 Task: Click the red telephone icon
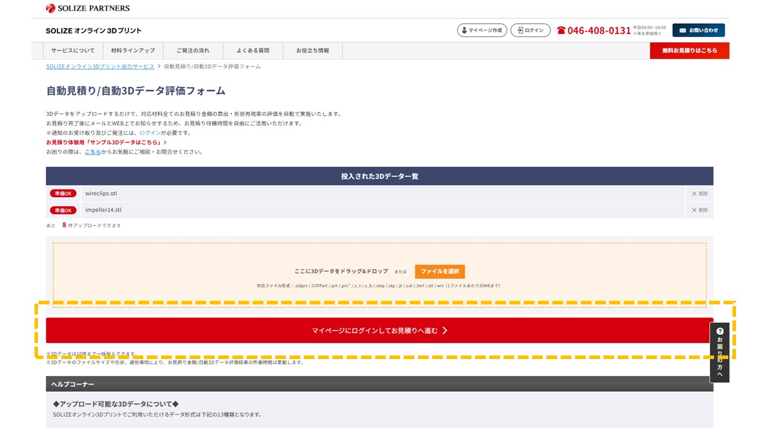click(561, 30)
